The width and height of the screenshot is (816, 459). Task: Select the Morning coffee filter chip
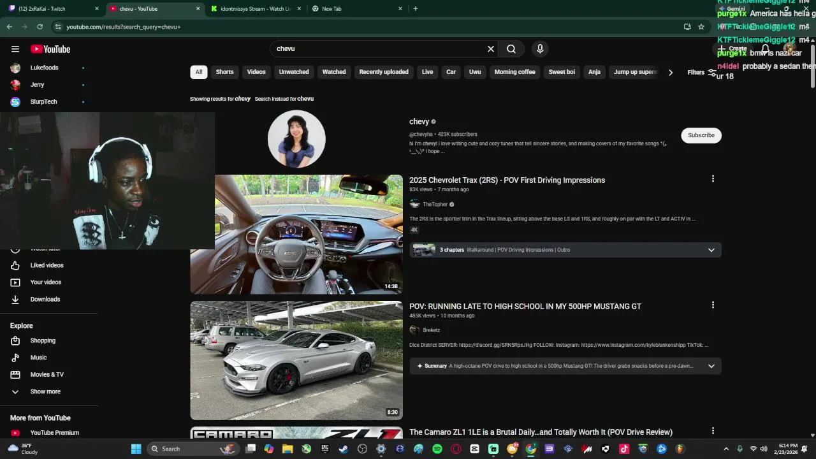click(x=514, y=72)
